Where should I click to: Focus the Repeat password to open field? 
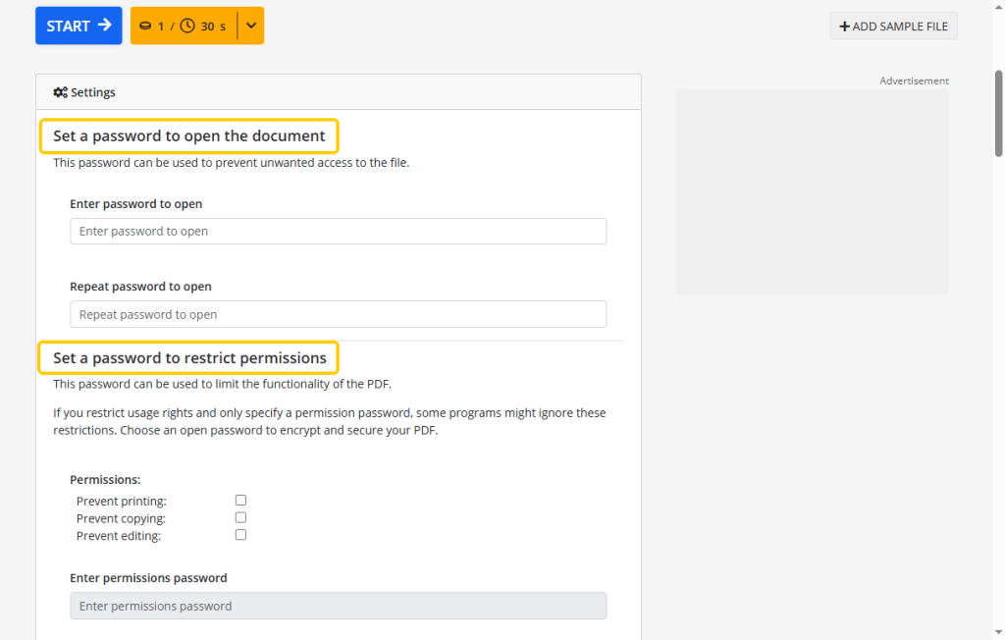pos(339,314)
